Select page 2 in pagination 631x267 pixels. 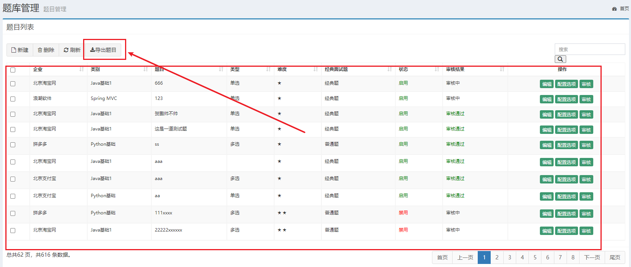click(497, 257)
